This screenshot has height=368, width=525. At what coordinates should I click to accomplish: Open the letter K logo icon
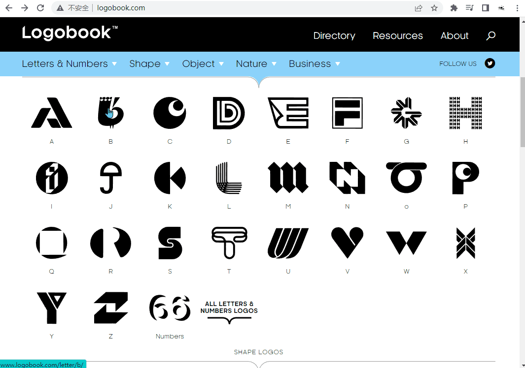(170, 178)
